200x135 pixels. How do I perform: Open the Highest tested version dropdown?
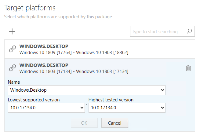(x=127, y=108)
